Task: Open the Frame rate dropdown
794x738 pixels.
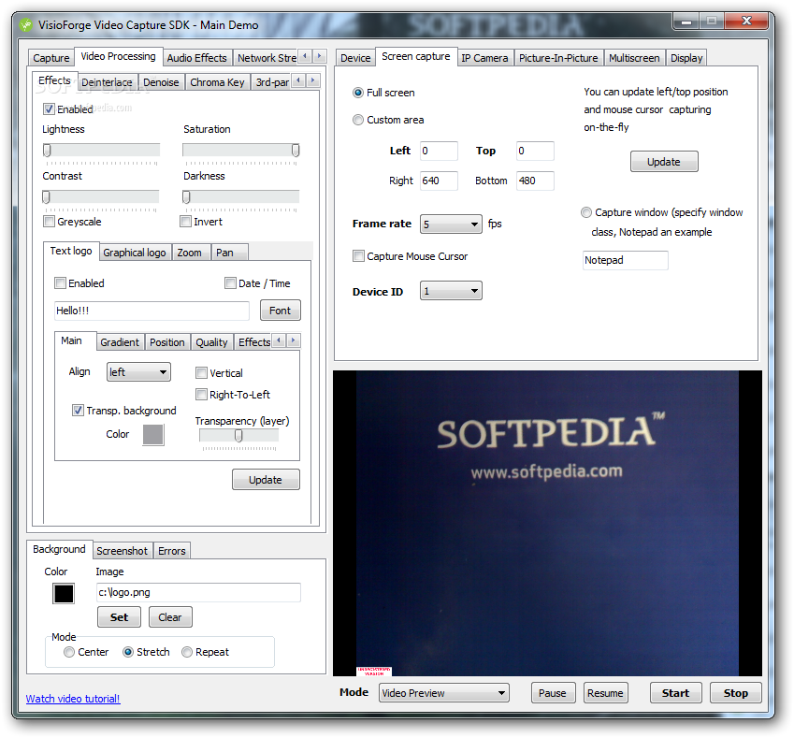Action: [x=451, y=224]
